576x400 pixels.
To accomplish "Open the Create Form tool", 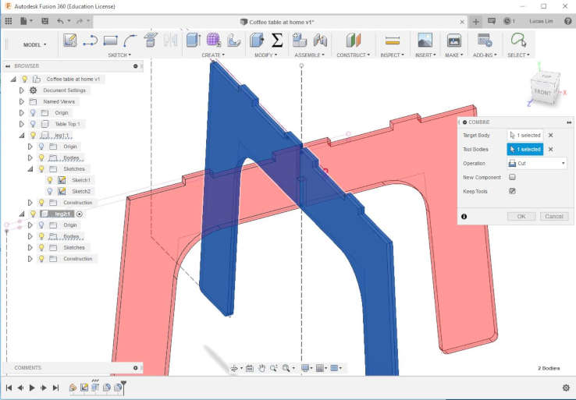I will pyautogui.click(x=213, y=40).
